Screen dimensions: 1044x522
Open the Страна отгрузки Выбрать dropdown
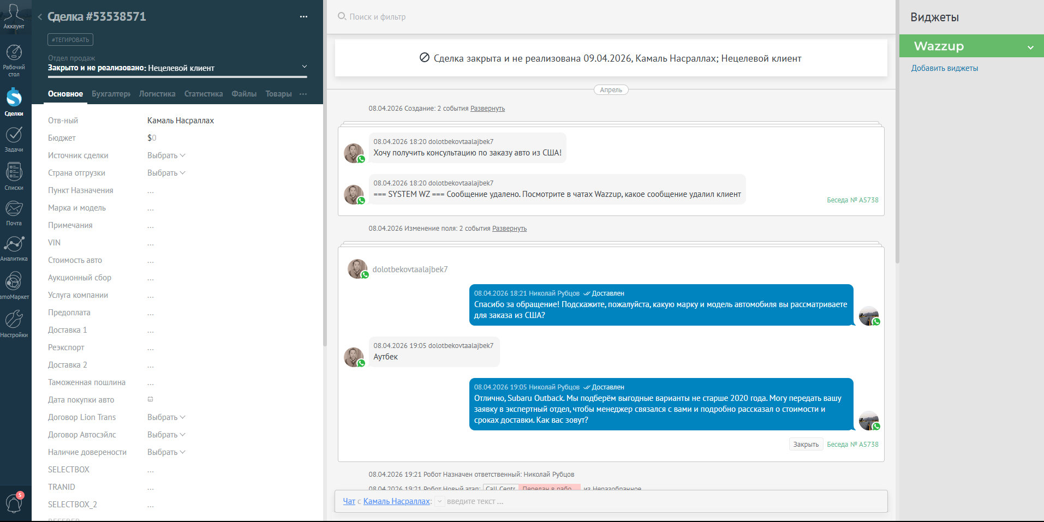[x=166, y=173]
